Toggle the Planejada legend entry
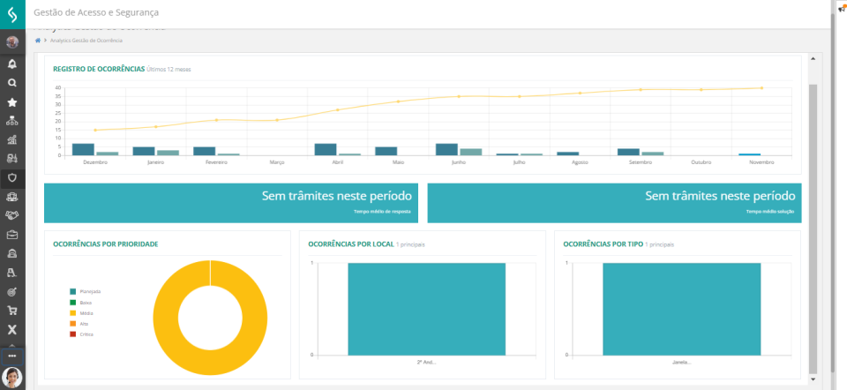Image resolution: width=847 pixels, height=390 pixels. click(89, 291)
